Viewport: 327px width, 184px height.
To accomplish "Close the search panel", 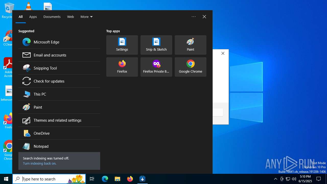I will tap(204, 17).
